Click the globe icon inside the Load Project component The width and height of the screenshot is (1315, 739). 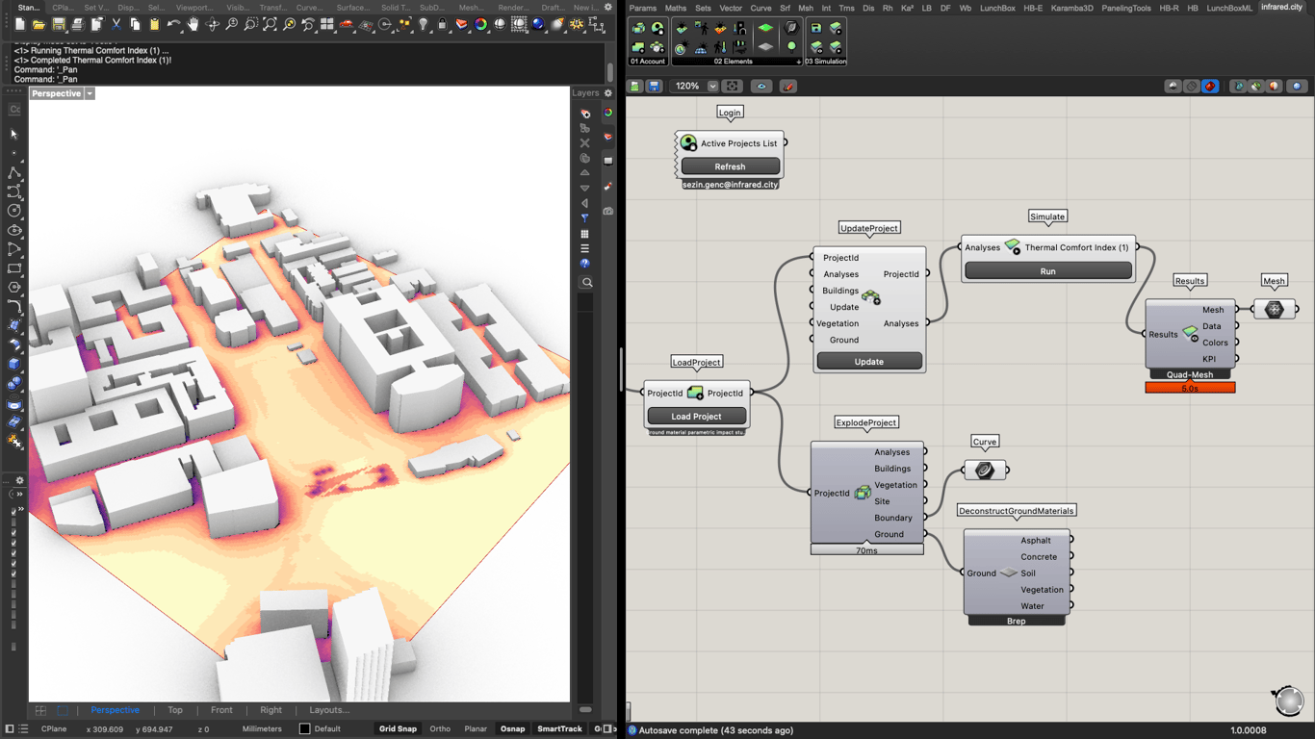(x=696, y=393)
